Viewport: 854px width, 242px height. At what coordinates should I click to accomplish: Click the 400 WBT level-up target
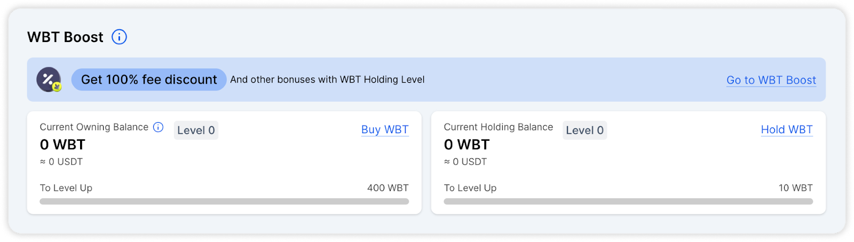(388, 188)
